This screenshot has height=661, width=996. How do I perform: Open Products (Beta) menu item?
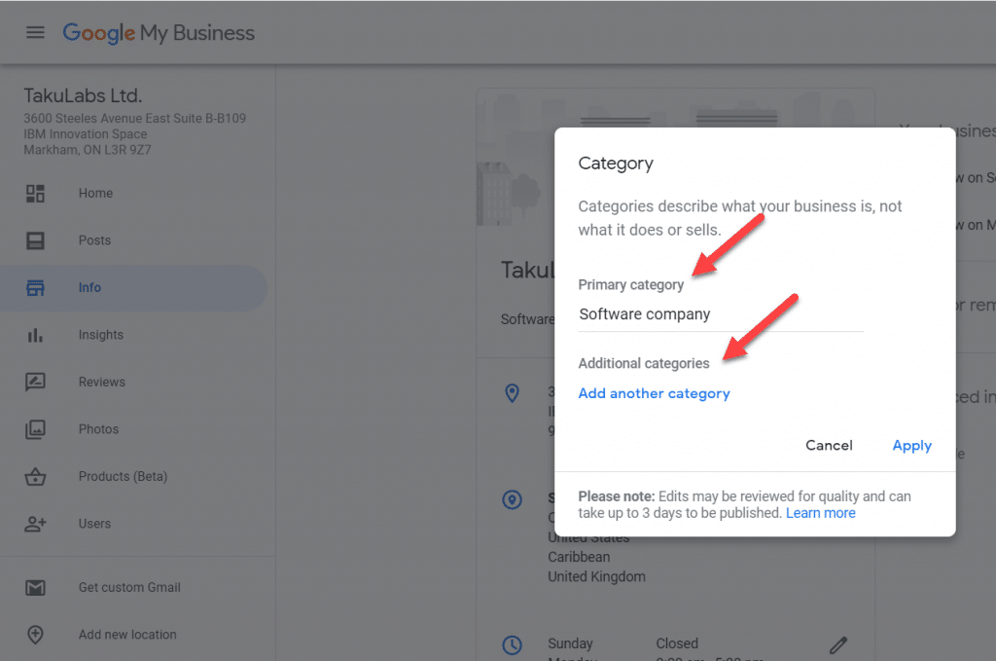click(x=123, y=476)
